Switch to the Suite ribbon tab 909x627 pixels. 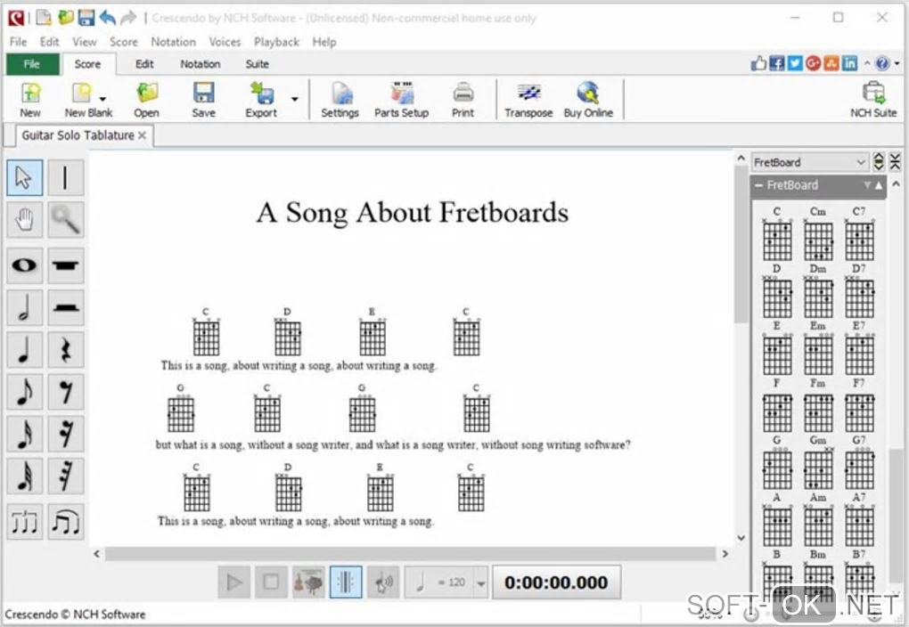[257, 64]
